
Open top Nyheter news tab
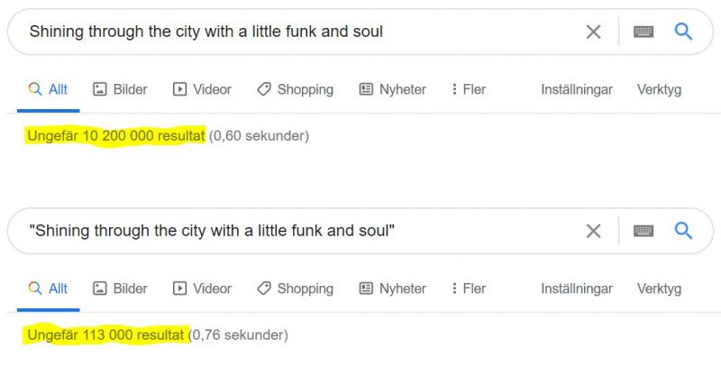pos(392,89)
